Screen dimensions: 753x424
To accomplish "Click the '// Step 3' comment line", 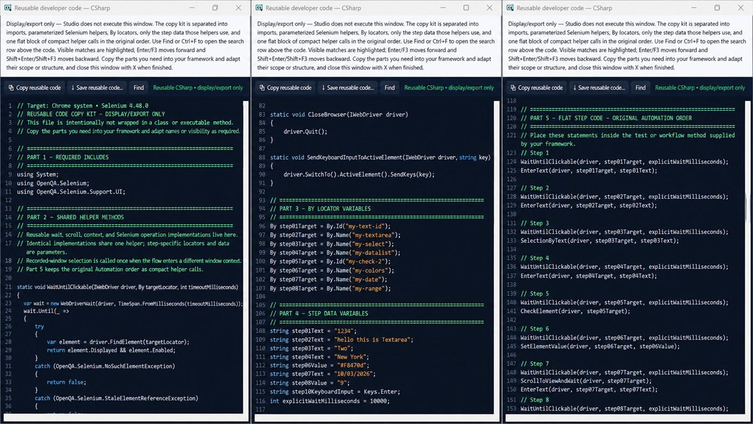I will pos(535,223).
